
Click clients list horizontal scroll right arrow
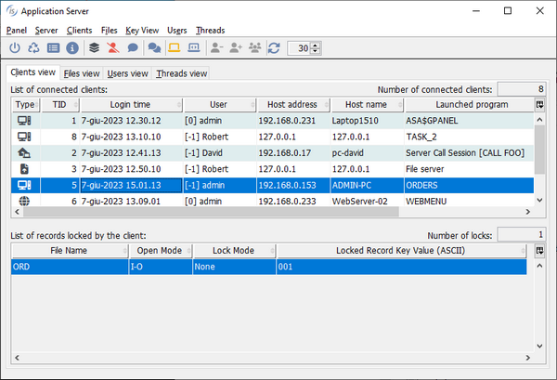coord(528,212)
